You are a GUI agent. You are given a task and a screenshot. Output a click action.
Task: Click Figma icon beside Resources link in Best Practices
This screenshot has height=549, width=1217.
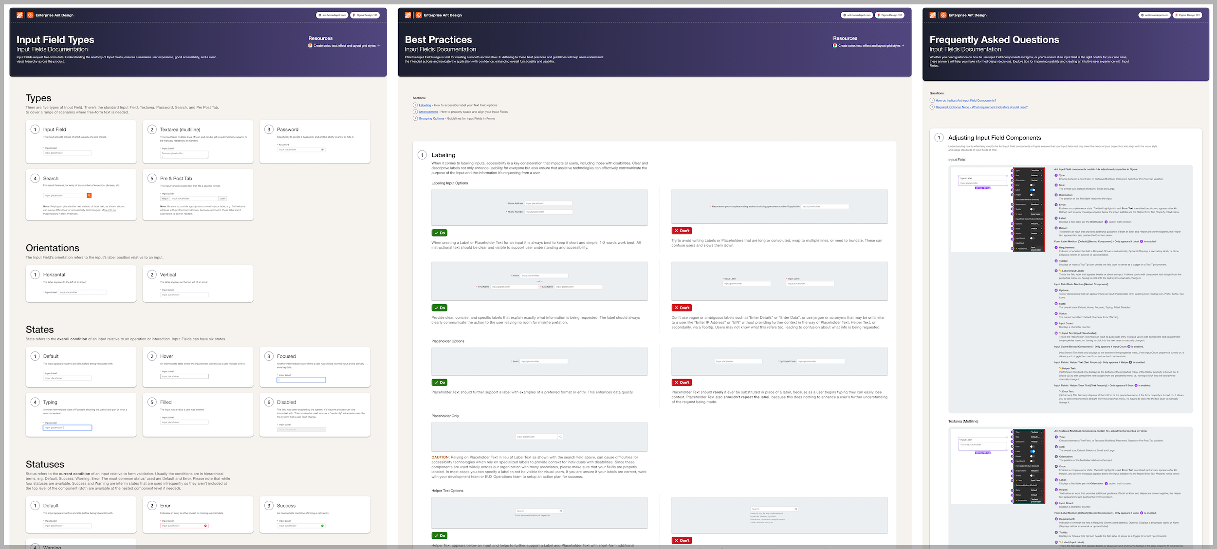[x=835, y=46]
